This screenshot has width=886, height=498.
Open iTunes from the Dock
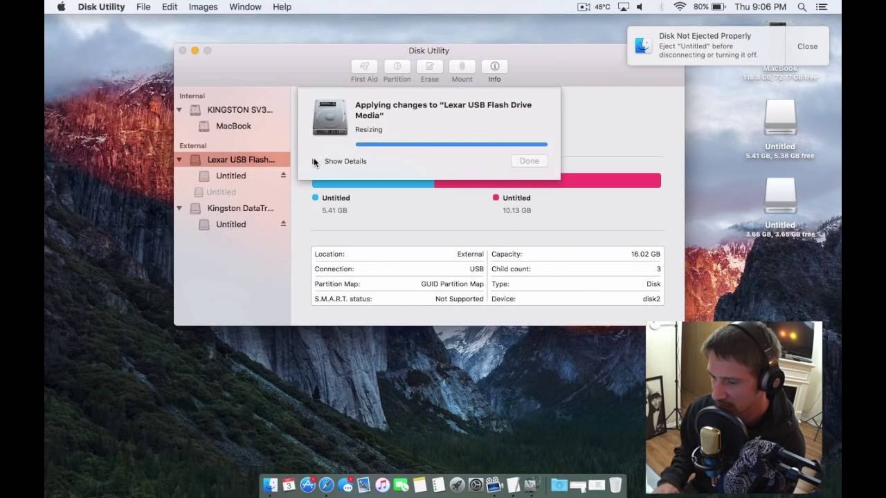382,485
